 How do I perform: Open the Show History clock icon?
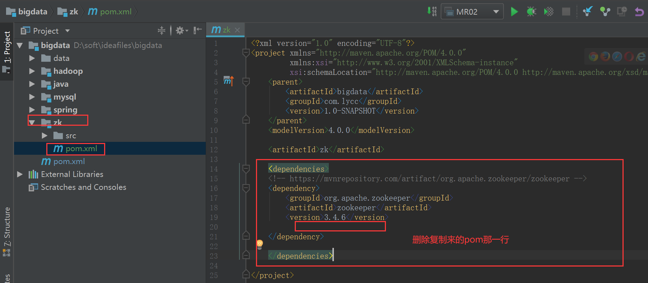pos(622,11)
